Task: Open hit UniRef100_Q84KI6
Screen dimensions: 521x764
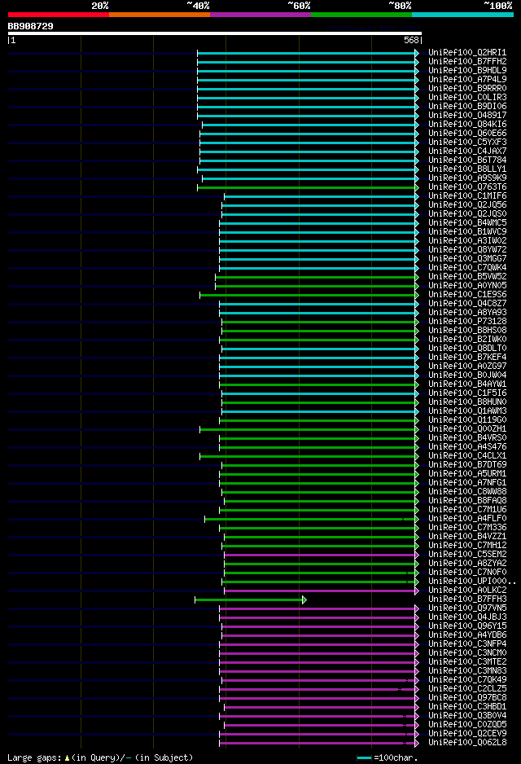Action: click(467, 125)
